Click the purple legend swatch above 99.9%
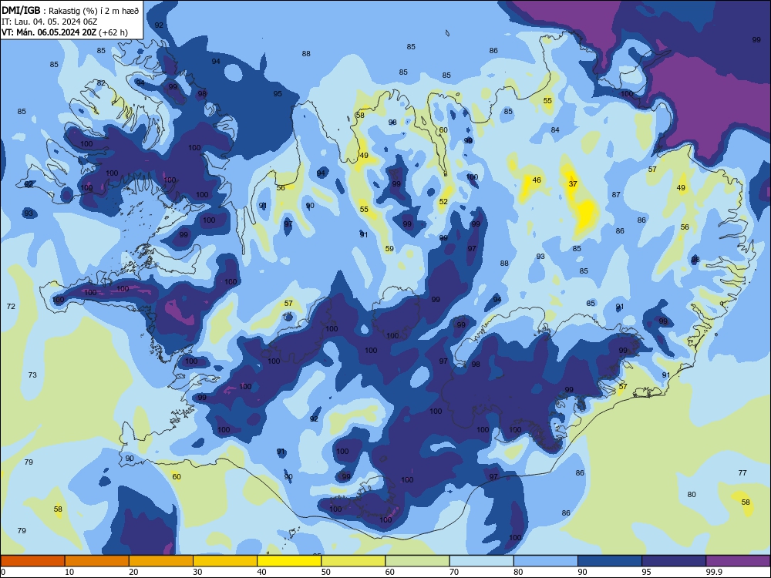 click(738, 561)
